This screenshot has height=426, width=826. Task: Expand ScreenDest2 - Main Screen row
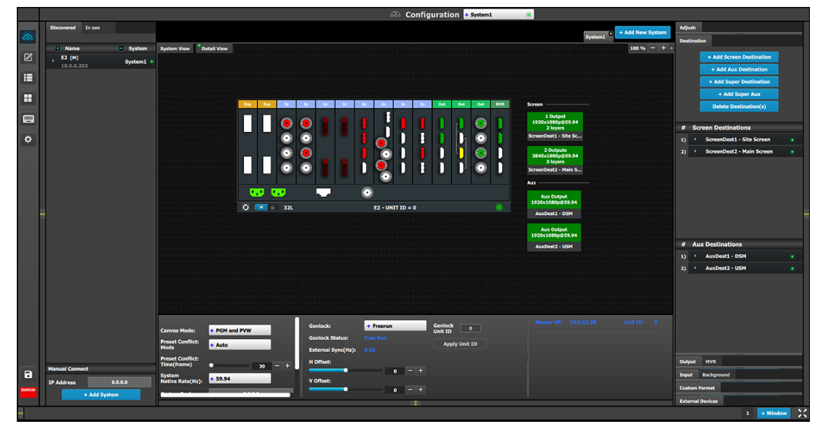tap(695, 152)
